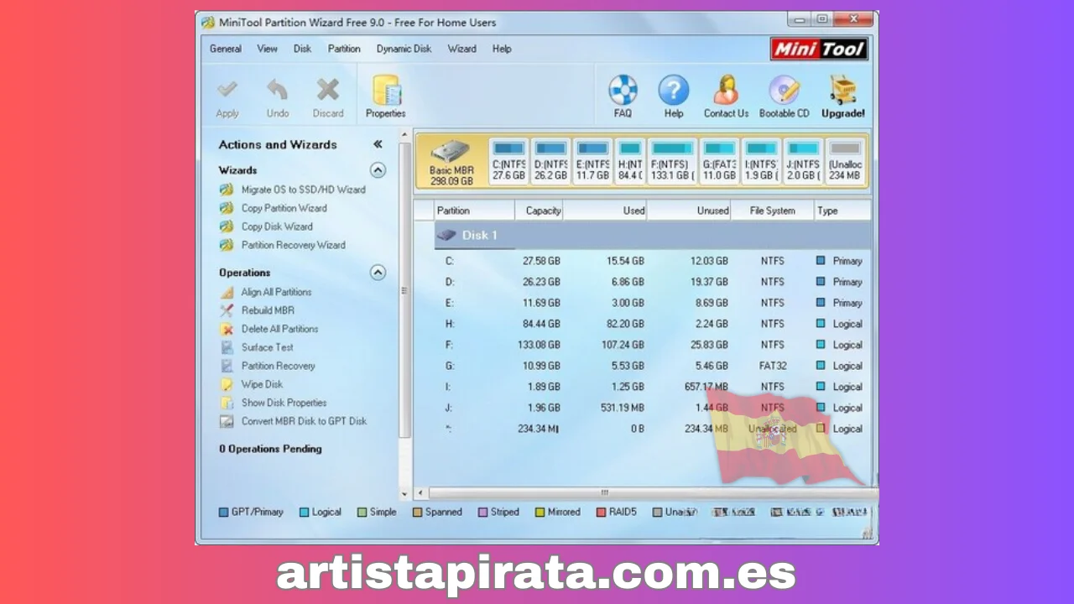Open the Help question mark icon
This screenshot has height=604, width=1074.
tap(673, 90)
